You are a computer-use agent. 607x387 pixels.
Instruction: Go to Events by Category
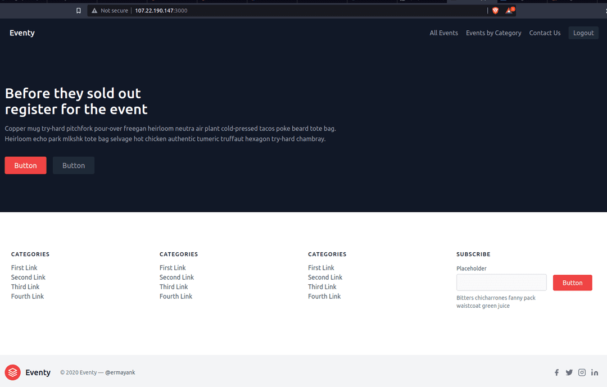493,33
